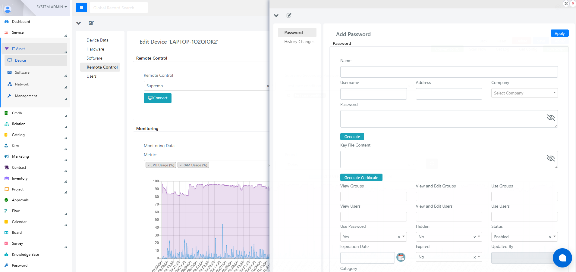
Task: Click the Password key icon in sidebar
Action: click(6, 265)
